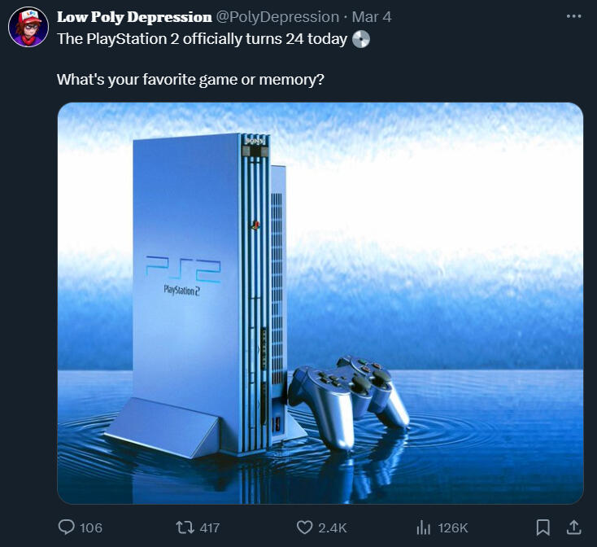Click the 126K views count

(x=453, y=528)
